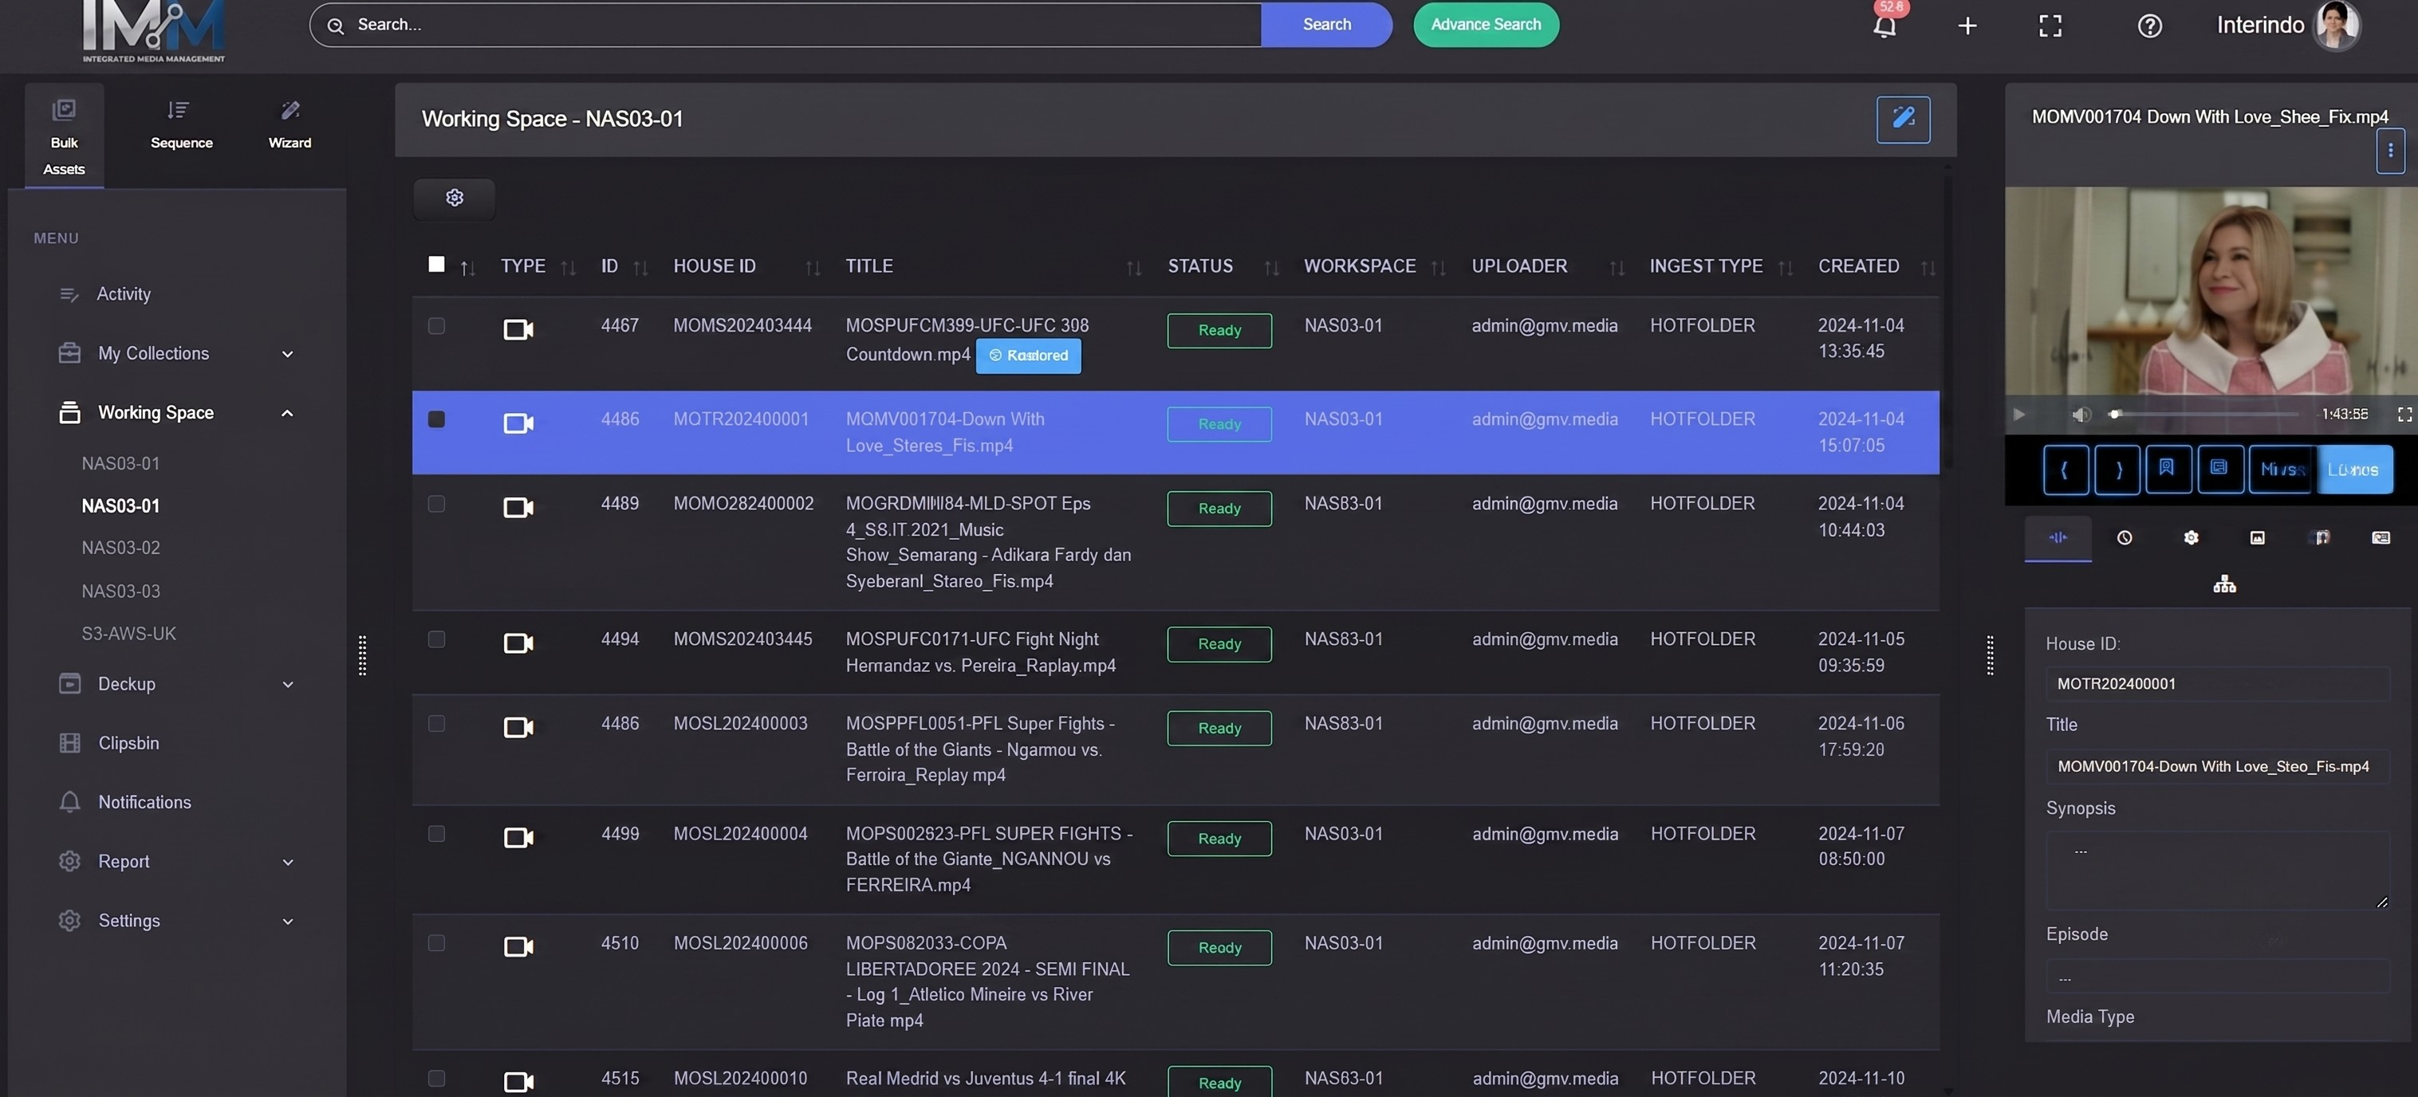The image size is (2418, 1097).
Task: Click the video type icon for asset 4494
Action: [518, 643]
